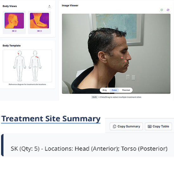Select the red shoulder markers on the back body figure

click(x=37, y=57)
